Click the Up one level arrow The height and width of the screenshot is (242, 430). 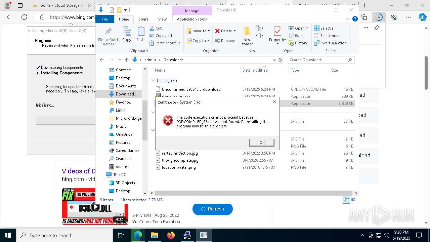(126, 60)
